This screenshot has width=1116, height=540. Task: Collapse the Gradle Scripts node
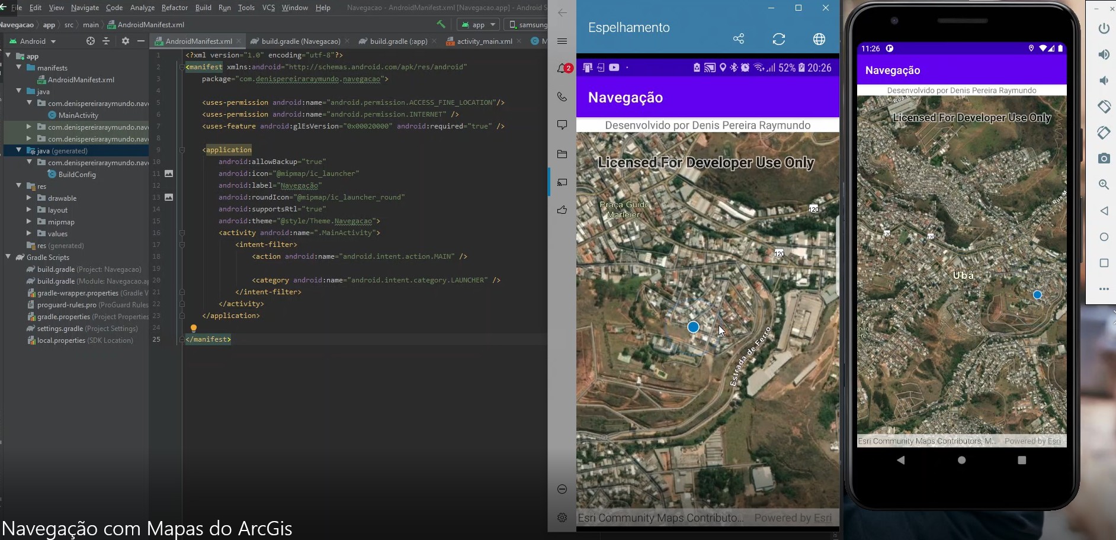coord(7,257)
